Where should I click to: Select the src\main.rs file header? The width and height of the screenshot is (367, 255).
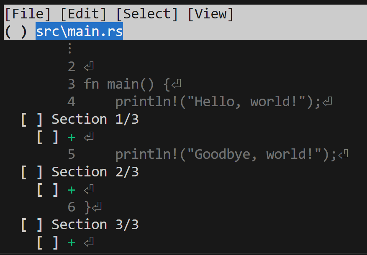[80, 31]
